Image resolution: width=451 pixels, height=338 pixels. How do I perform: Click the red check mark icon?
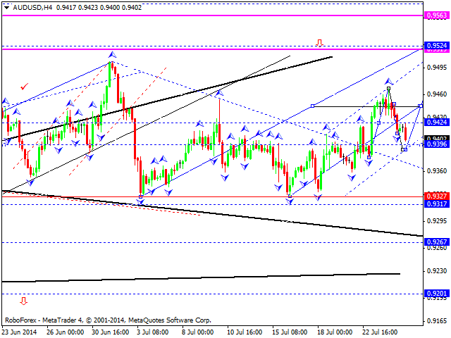point(25,86)
